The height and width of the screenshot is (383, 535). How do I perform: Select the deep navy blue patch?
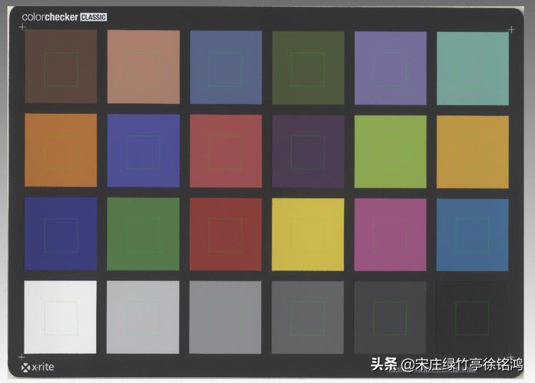click(x=61, y=234)
